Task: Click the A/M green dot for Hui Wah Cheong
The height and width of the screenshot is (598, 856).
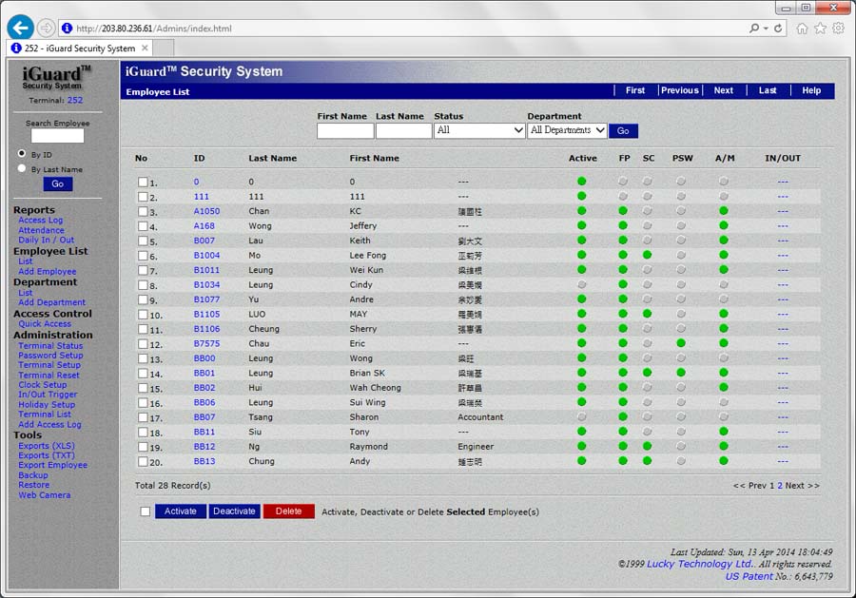Action: (724, 387)
